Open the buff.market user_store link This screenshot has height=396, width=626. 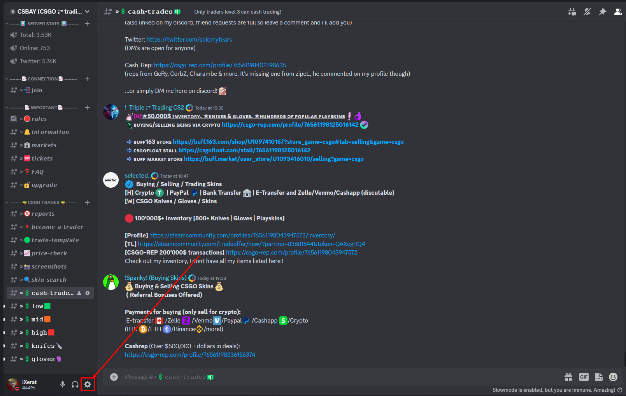(x=274, y=159)
